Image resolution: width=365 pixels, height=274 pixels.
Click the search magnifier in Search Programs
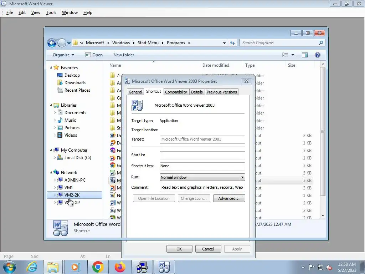321,43
